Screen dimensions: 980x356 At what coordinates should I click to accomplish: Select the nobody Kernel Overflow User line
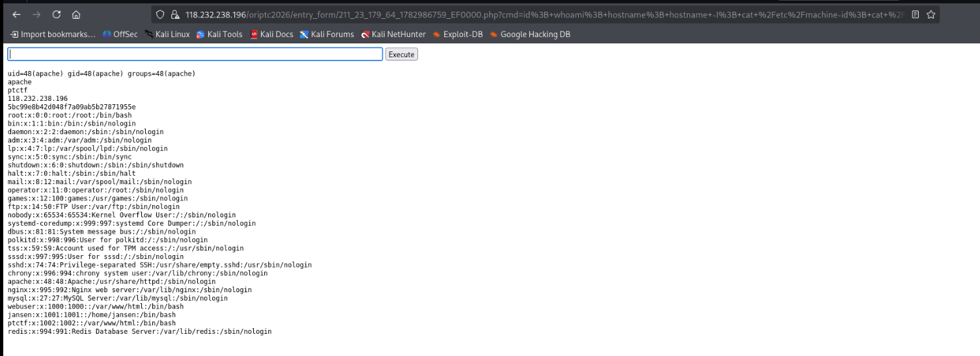(x=122, y=215)
